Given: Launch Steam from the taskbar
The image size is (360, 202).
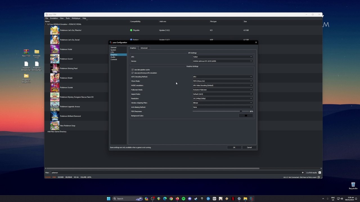Looking at the screenshot, I should click(x=196, y=199).
